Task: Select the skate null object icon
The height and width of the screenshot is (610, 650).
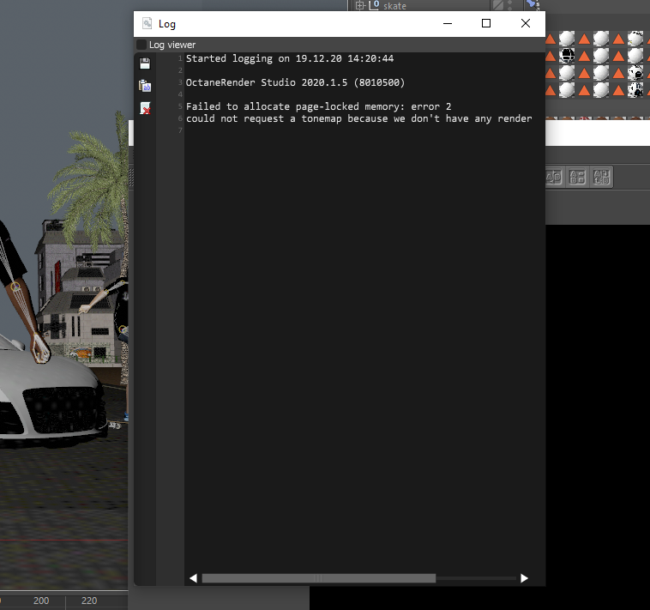Action: point(374,5)
